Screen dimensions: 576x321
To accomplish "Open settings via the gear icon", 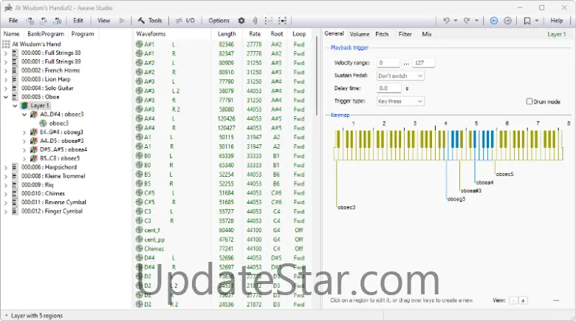I will (241, 21).
